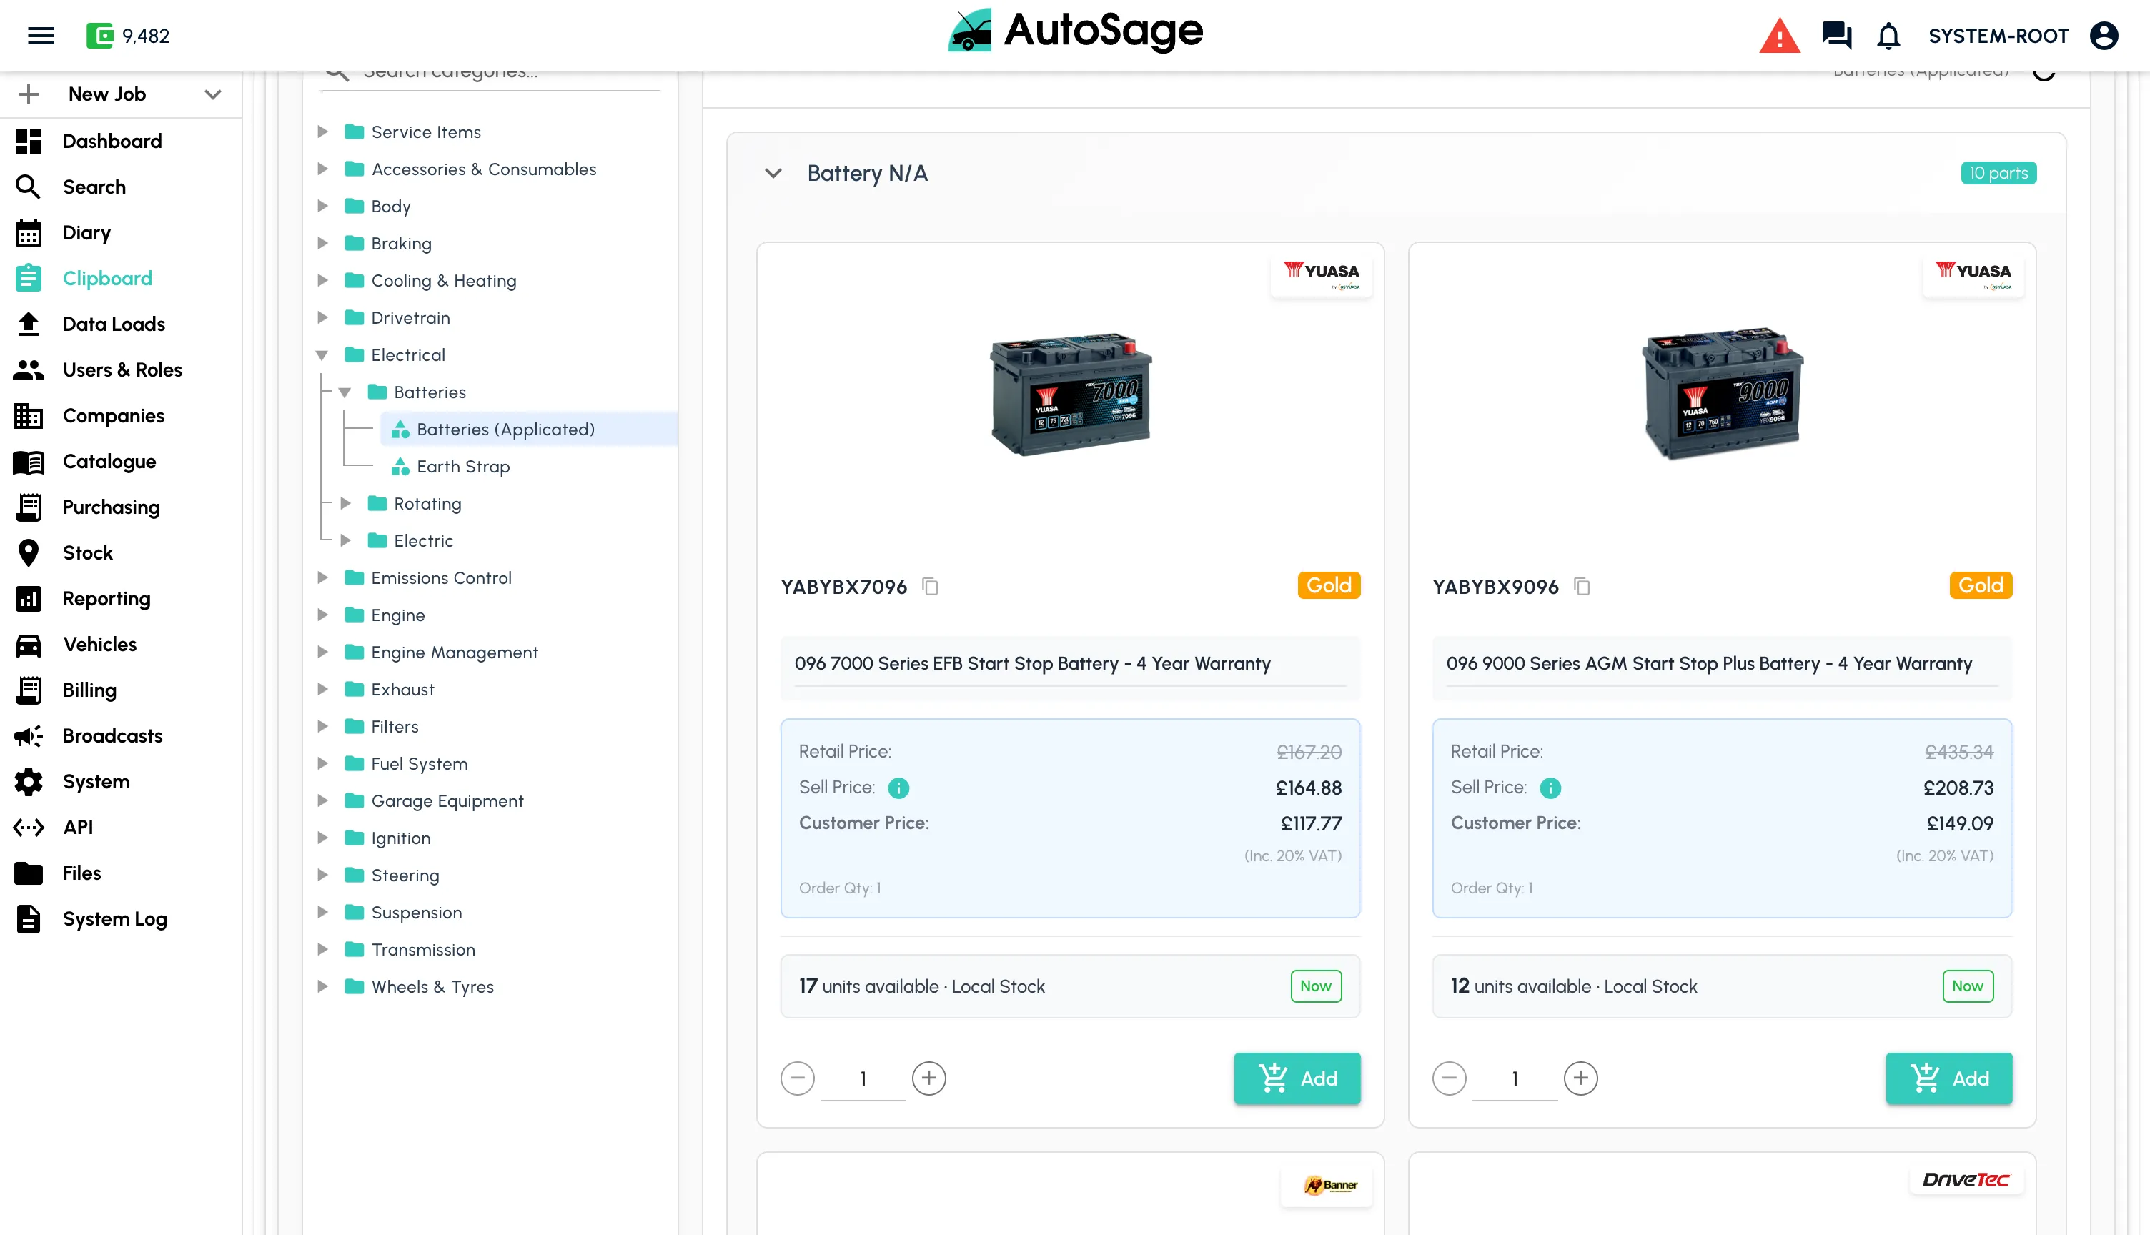Add YABYBX7096 battery to cart

(1297, 1078)
